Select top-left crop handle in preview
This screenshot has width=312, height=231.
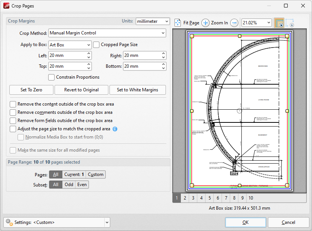[192, 36]
